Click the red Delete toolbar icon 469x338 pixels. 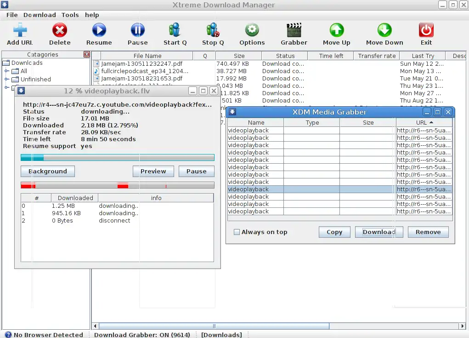60,30
